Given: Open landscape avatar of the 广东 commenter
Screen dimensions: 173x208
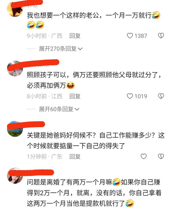Looking at the screenshot, I should (x=15, y=129).
